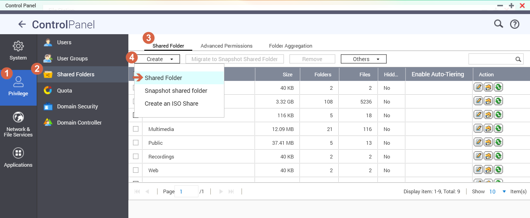Open the System settings section
This screenshot has height=218, width=530.
(18, 51)
